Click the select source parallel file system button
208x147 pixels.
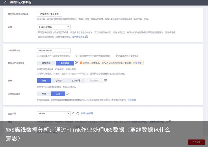[49, 14]
